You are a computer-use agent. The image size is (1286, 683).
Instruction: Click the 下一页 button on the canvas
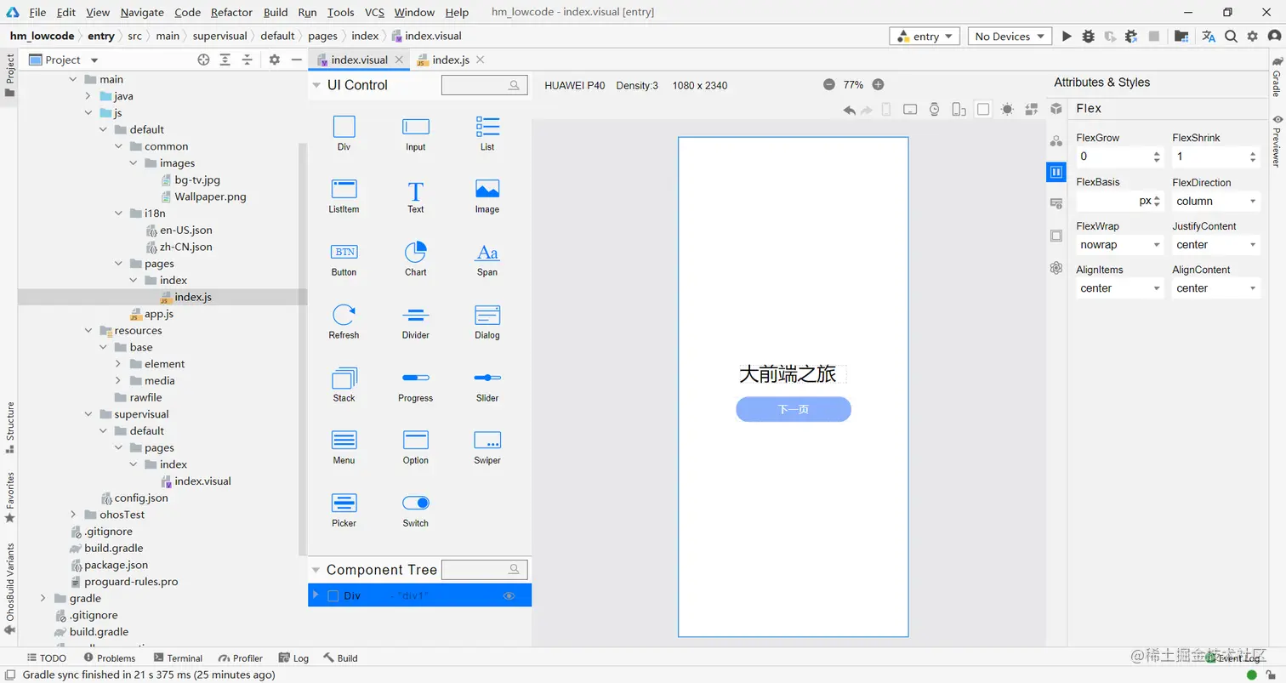tap(794, 409)
